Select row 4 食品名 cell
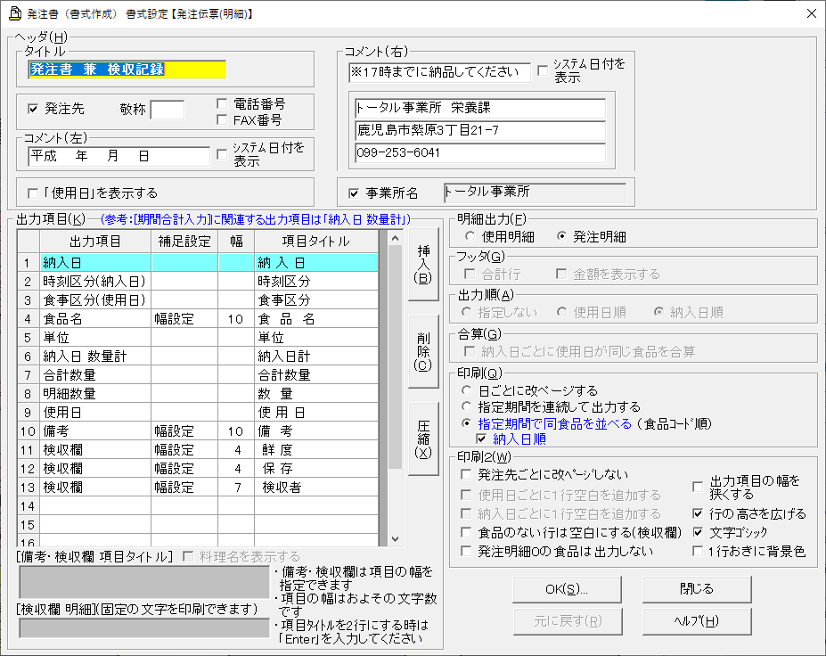This screenshot has height=656, width=826. (95, 319)
